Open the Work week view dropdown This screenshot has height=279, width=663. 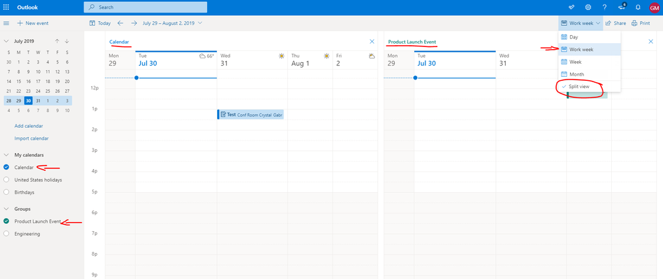tap(581, 23)
